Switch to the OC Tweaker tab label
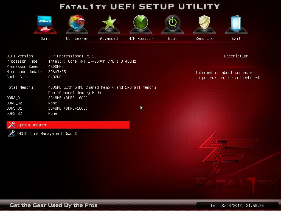Screen dimensions: 281x211 tap(77, 38)
